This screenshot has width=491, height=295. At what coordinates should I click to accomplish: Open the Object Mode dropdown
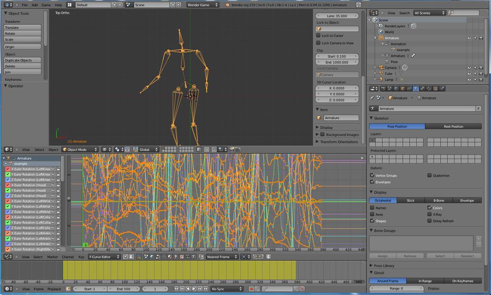tap(80, 149)
